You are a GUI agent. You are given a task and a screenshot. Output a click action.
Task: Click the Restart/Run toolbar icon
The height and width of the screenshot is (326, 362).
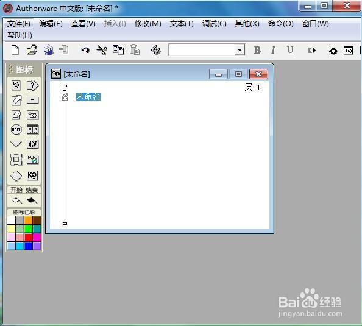click(x=311, y=50)
